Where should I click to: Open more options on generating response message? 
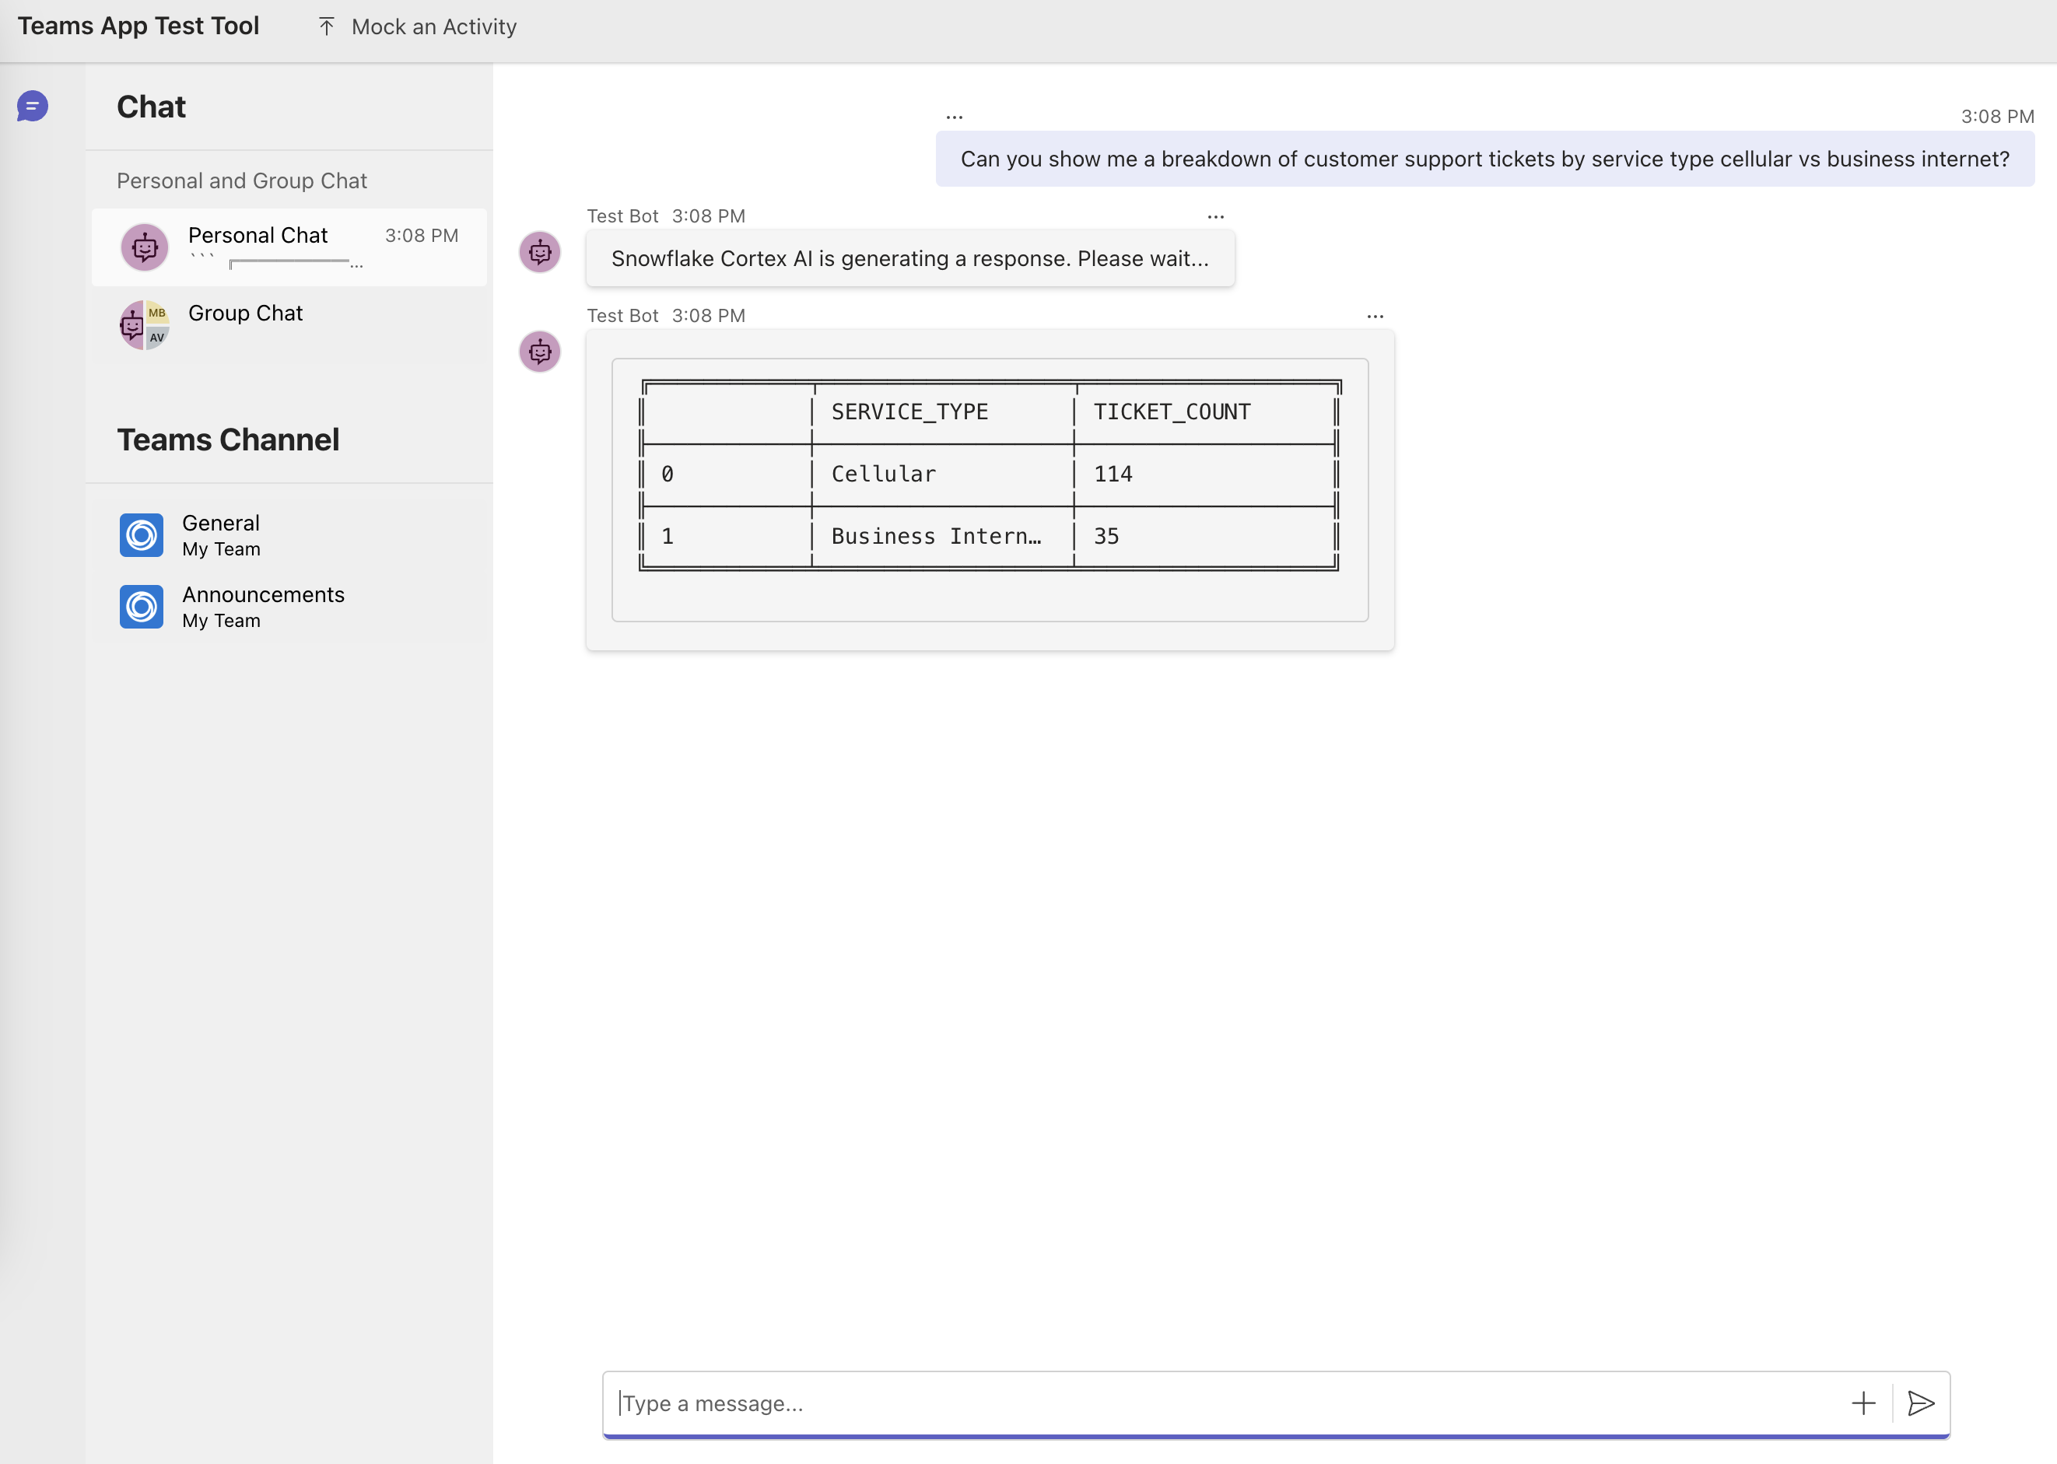pos(1215,217)
